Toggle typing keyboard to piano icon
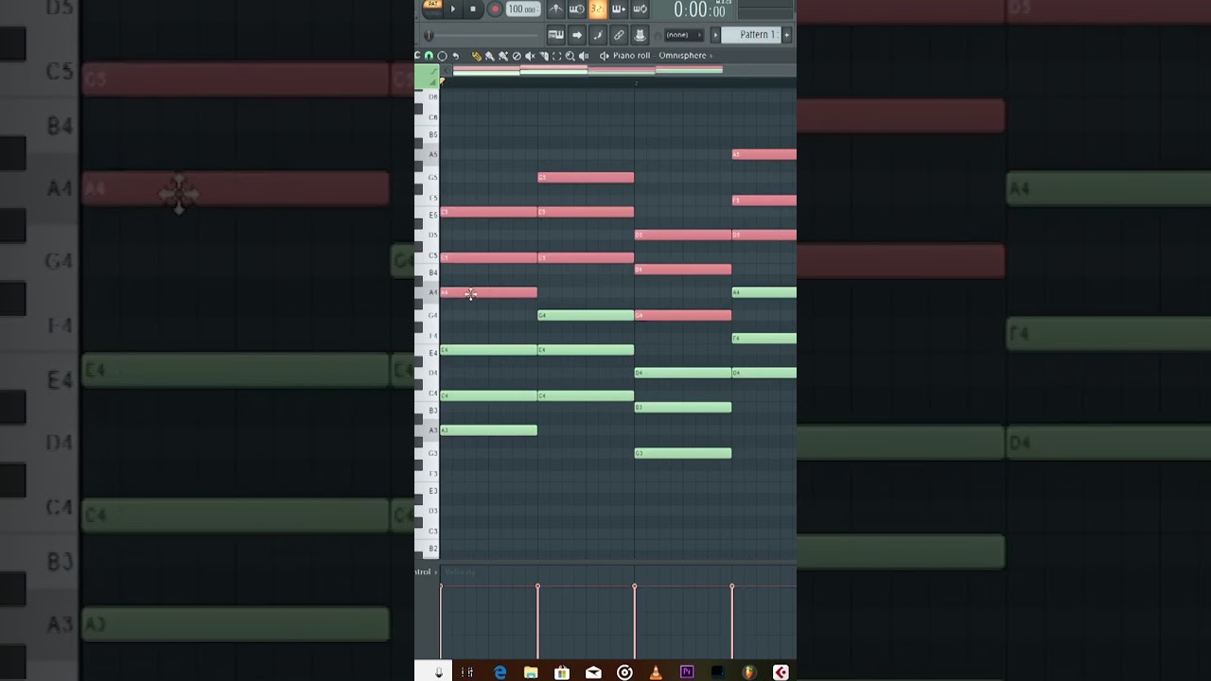The width and height of the screenshot is (1211, 681). [x=555, y=35]
